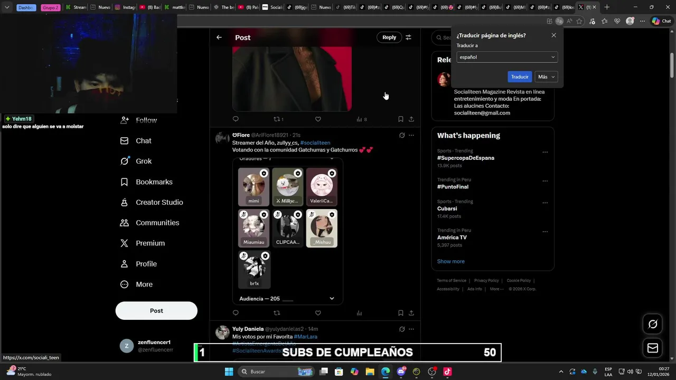Image resolution: width=676 pixels, height=380 pixels.
Task: Expand the Audiencia — 205 section
Action: point(332,299)
